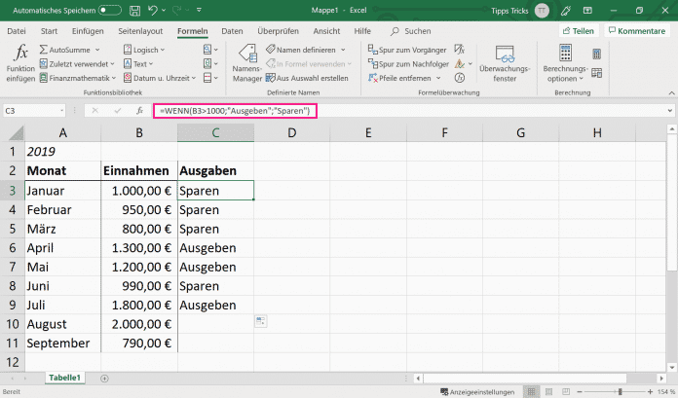The image size is (678, 398).
Task: Open the Namens-Manager
Action: (247, 58)
